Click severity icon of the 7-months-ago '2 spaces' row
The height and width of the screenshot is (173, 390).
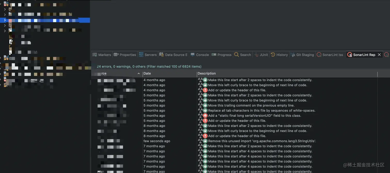point(205,146)
